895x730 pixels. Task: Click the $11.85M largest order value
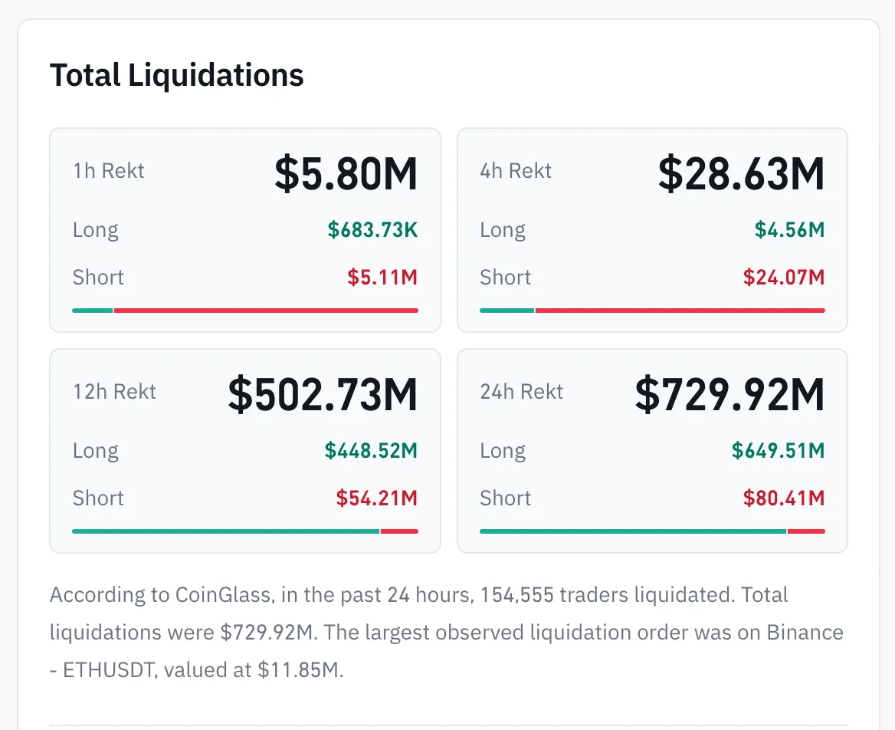[299, 670]
